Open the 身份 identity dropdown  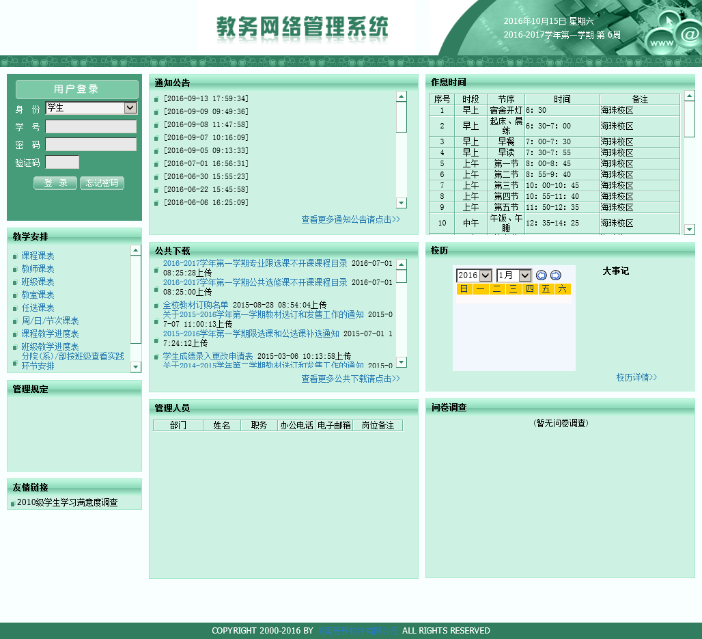click(x=92, y=107)
